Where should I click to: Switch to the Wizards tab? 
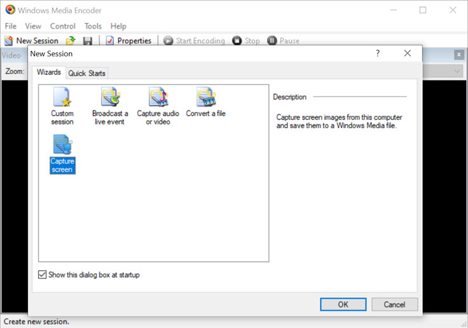click(x=49, y=72)
